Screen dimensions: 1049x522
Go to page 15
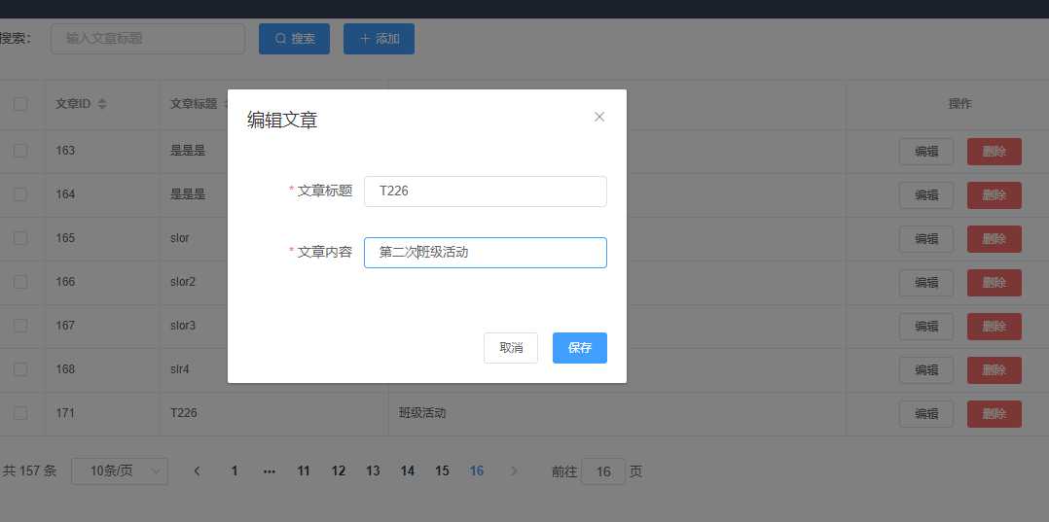point(442,471)
